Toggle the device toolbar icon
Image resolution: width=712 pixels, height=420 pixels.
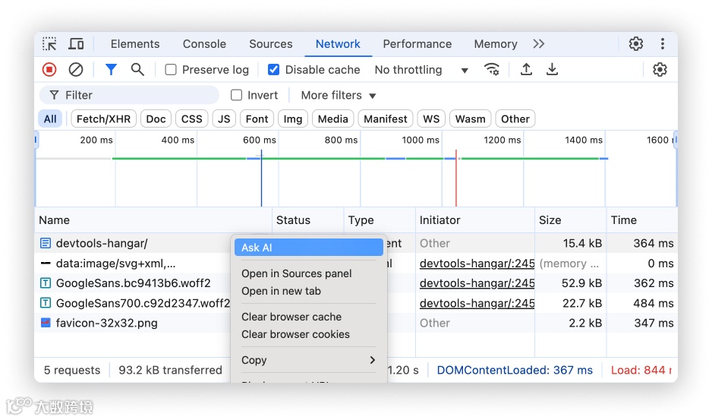(x=76, y=44)
